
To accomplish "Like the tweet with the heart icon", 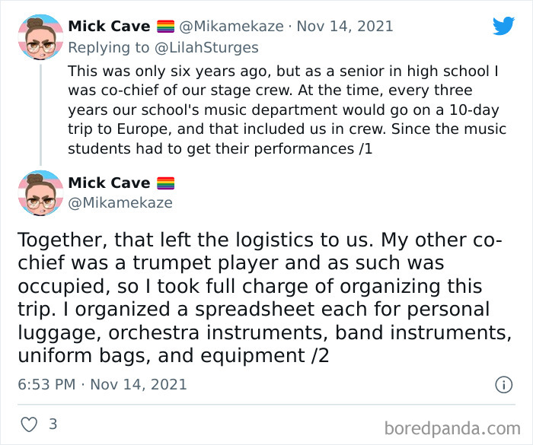I will coord(29,424).
